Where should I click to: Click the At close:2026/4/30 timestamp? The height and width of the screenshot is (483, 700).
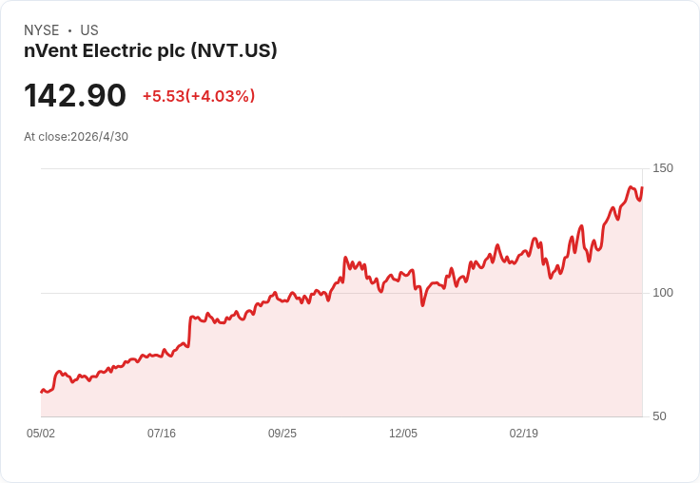[76, 137]
